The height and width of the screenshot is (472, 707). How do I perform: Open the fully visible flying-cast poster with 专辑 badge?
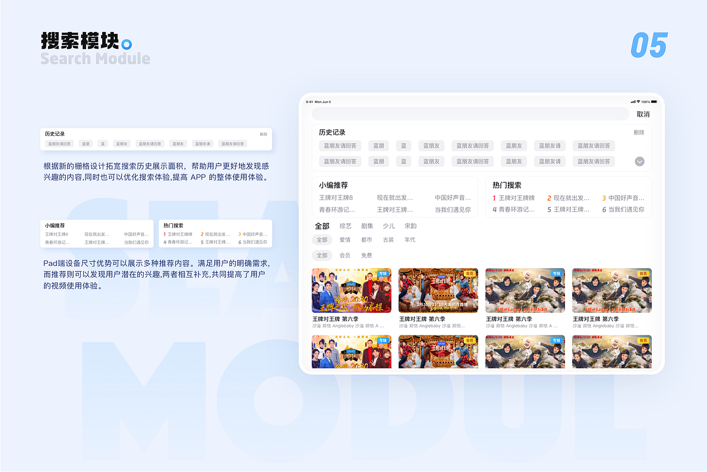click(x=525, y=290)
